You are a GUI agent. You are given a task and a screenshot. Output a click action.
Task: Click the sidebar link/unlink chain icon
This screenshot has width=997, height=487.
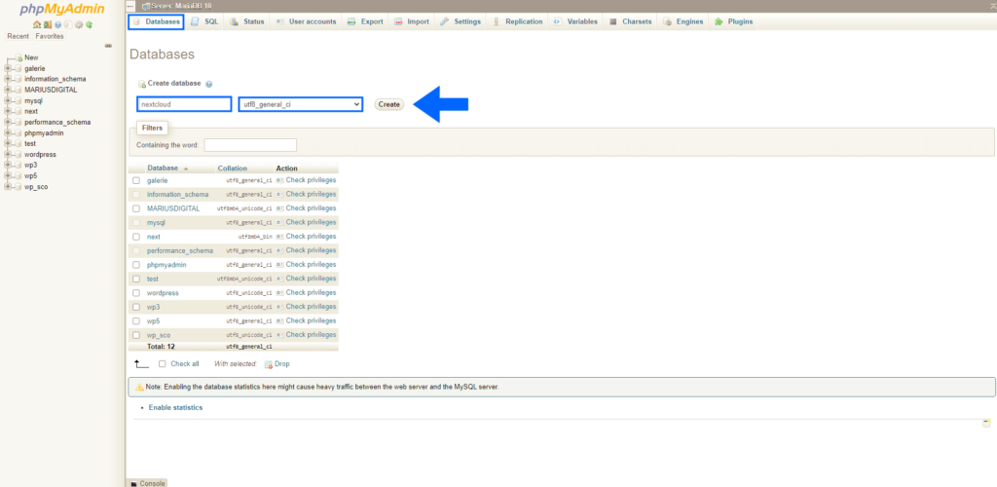point(108,46)
